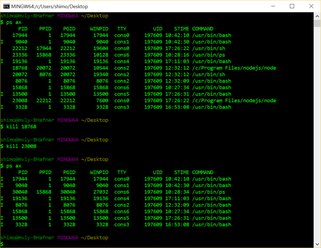Click the COMMAND column header in first listing
Screen dimensions: 321x248
pyautogui.click(x=202, y=29)
